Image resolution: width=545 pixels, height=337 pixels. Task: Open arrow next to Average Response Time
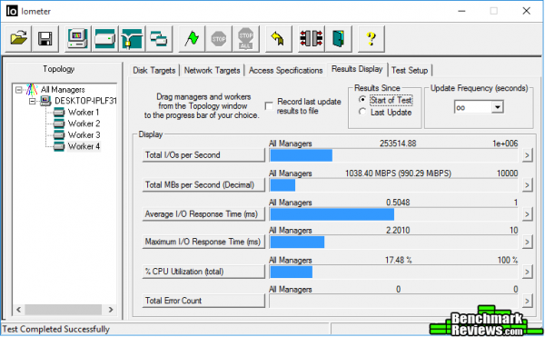click(527, 214)
